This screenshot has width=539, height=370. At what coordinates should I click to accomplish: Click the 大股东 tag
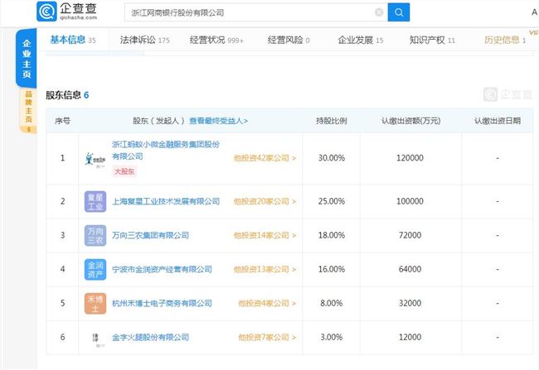coord(124,171)
